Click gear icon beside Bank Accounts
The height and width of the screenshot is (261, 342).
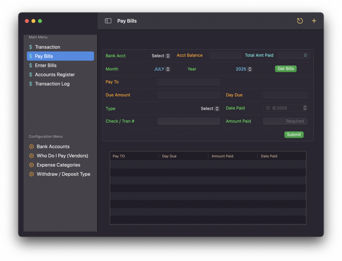coord(31,147)
